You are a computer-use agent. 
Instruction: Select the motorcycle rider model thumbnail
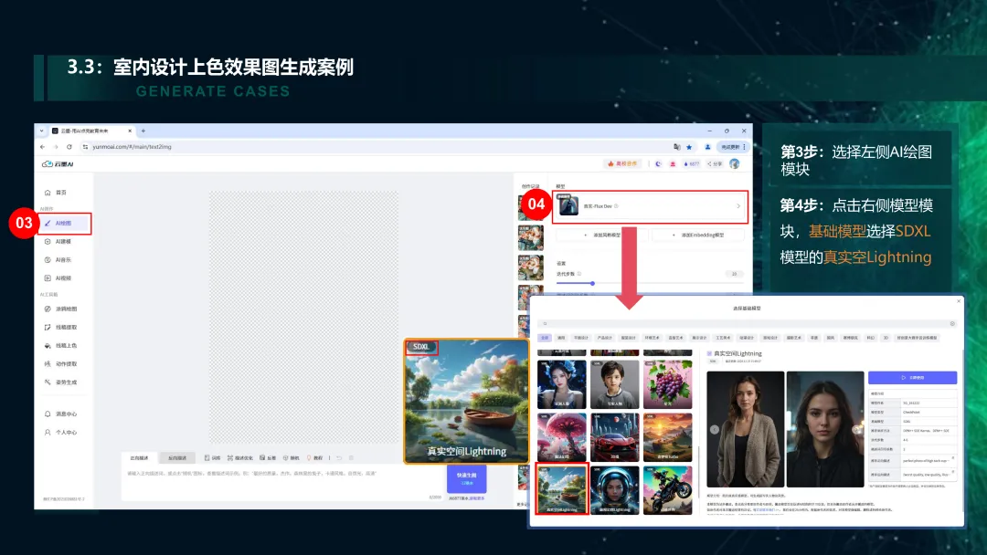[x=667, y=489]
